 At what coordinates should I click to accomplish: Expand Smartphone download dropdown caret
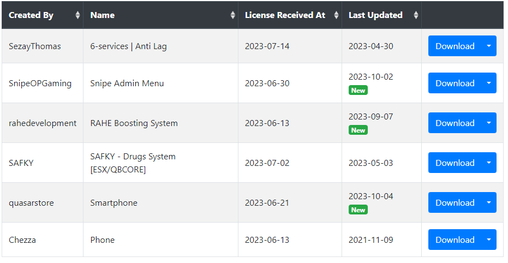[x=489, y=202]
